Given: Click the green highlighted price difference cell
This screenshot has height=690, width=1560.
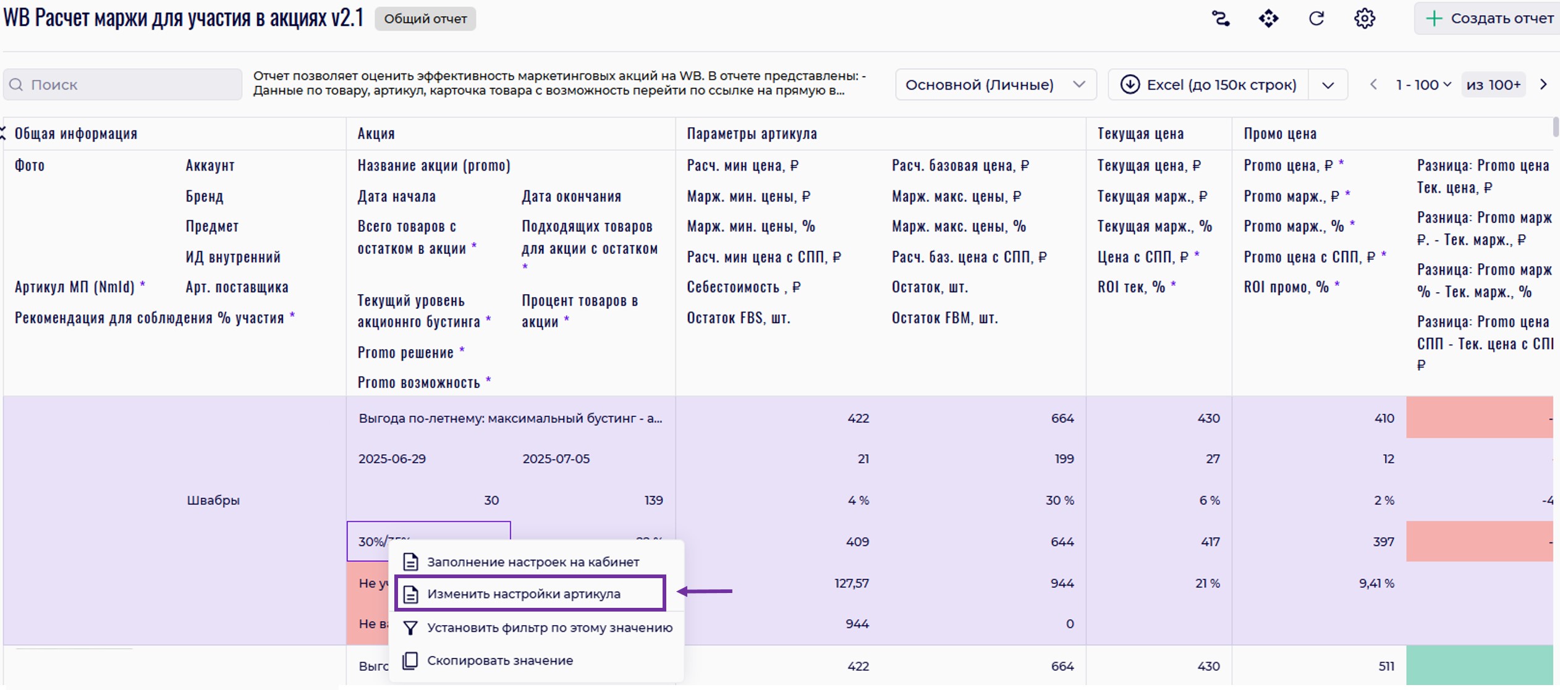Looking at the screenshot, I should pyautogui.click(x=1479, y=666).
